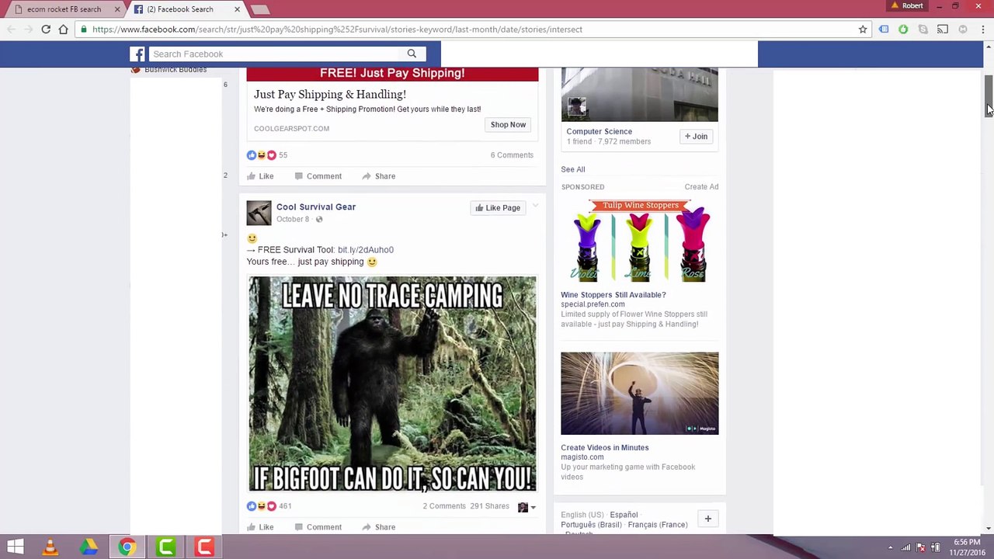
Task: Open the green Camtasia icon in the taskbar
Action: 166,547
